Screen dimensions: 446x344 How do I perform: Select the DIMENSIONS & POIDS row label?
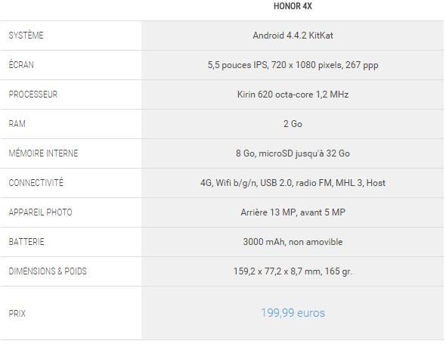coord(48,271)
